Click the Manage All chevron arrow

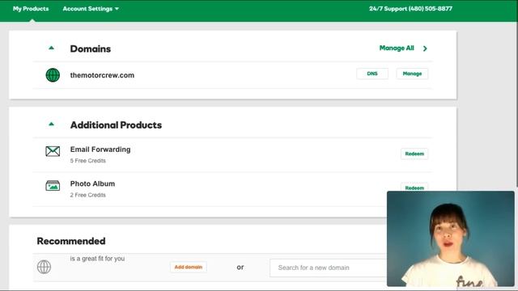click(x=425, y=48)
